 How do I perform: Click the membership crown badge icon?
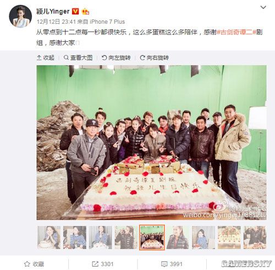click(x=85, y=12)
